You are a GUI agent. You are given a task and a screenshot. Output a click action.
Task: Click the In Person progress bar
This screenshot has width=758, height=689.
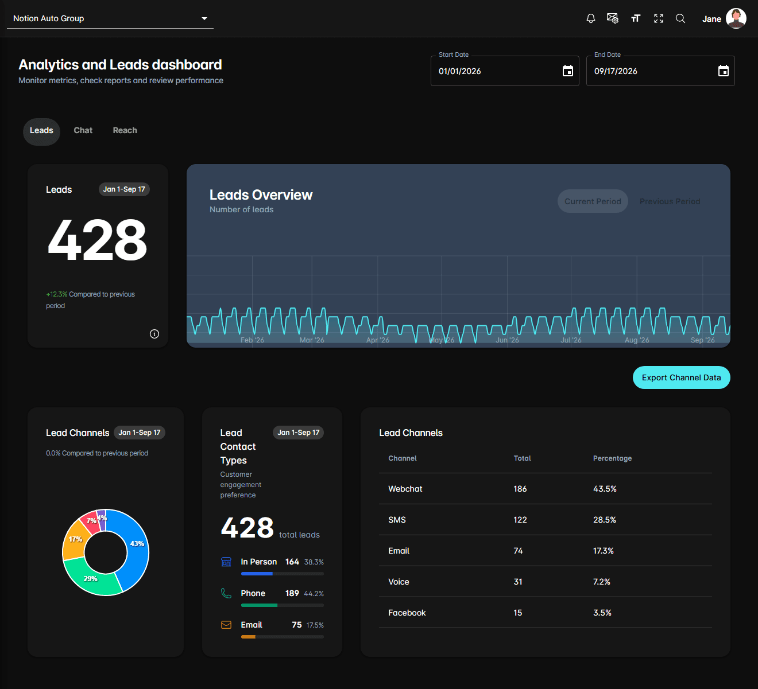283,574
